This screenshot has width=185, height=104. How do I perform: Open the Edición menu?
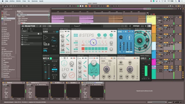[x=18, y=1]
